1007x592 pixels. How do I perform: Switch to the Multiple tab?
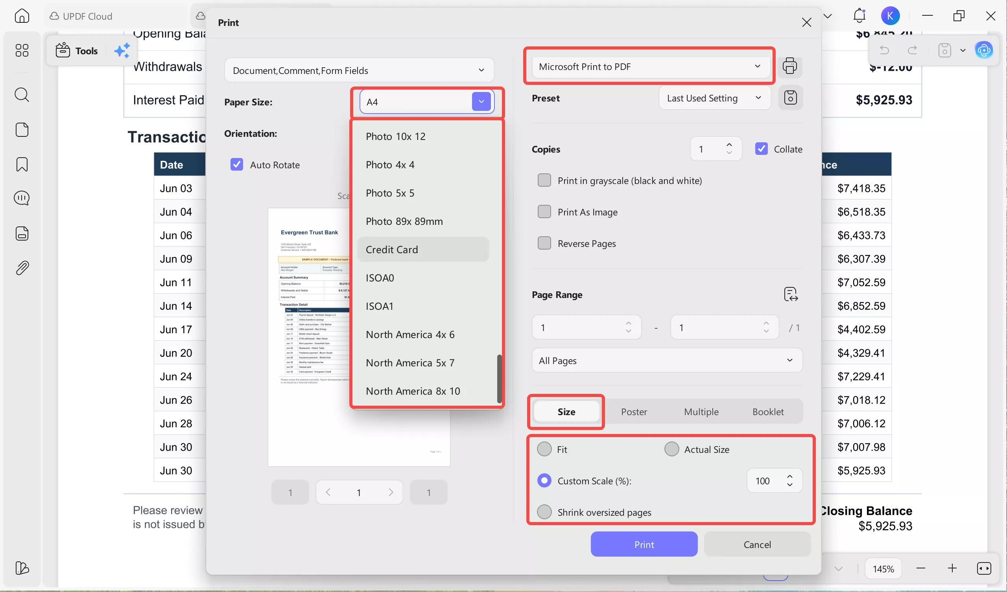pyautogui.click(x=701, y=412)
